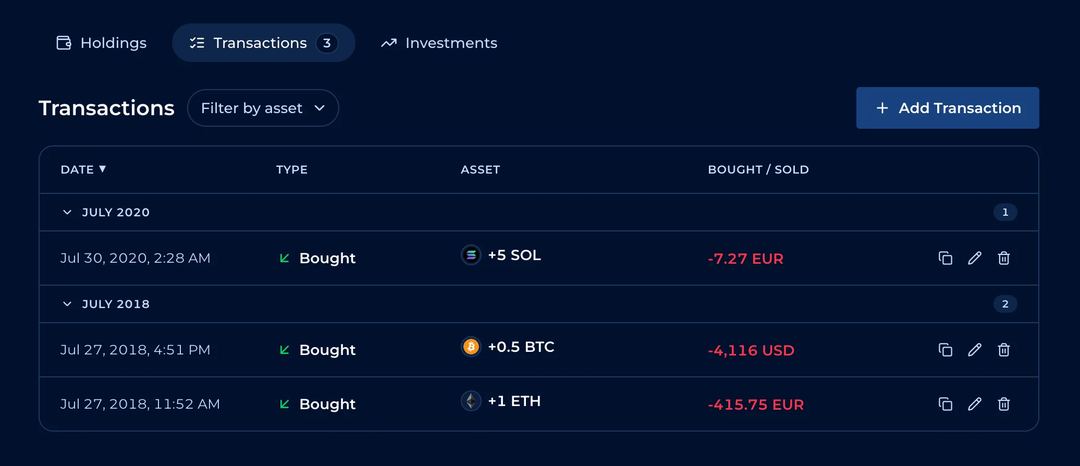Delete the 0.5 BTC transaction
The height and width of the screenshot is (466, 1080).
(x=1004, y=350)
